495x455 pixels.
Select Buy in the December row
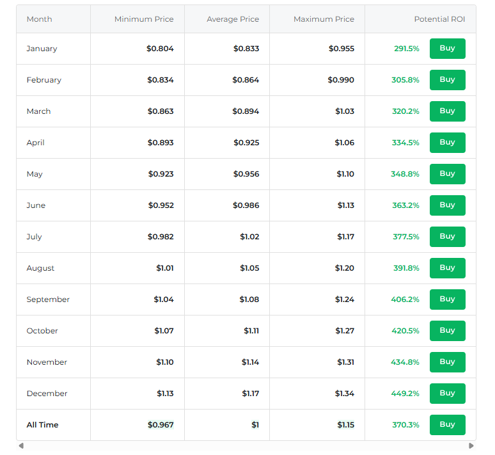point(447,394)
